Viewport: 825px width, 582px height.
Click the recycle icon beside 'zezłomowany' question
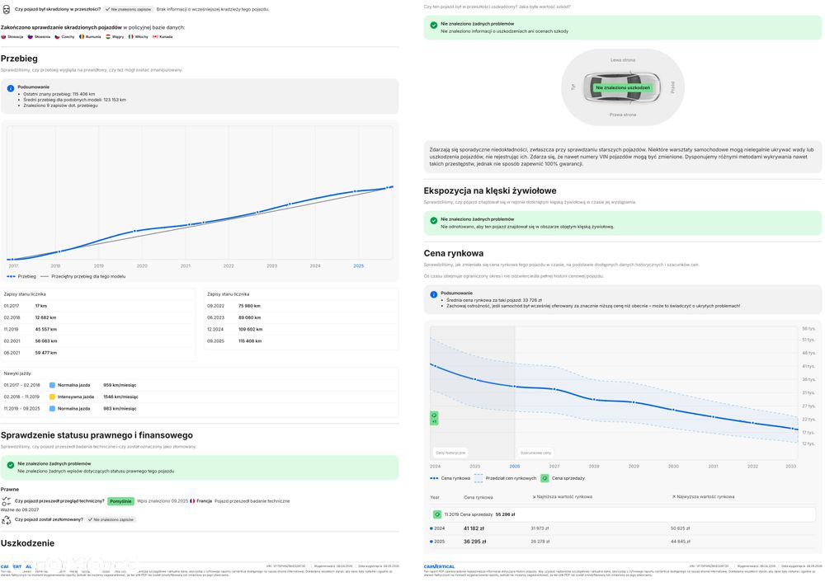[x=7, y=519]
